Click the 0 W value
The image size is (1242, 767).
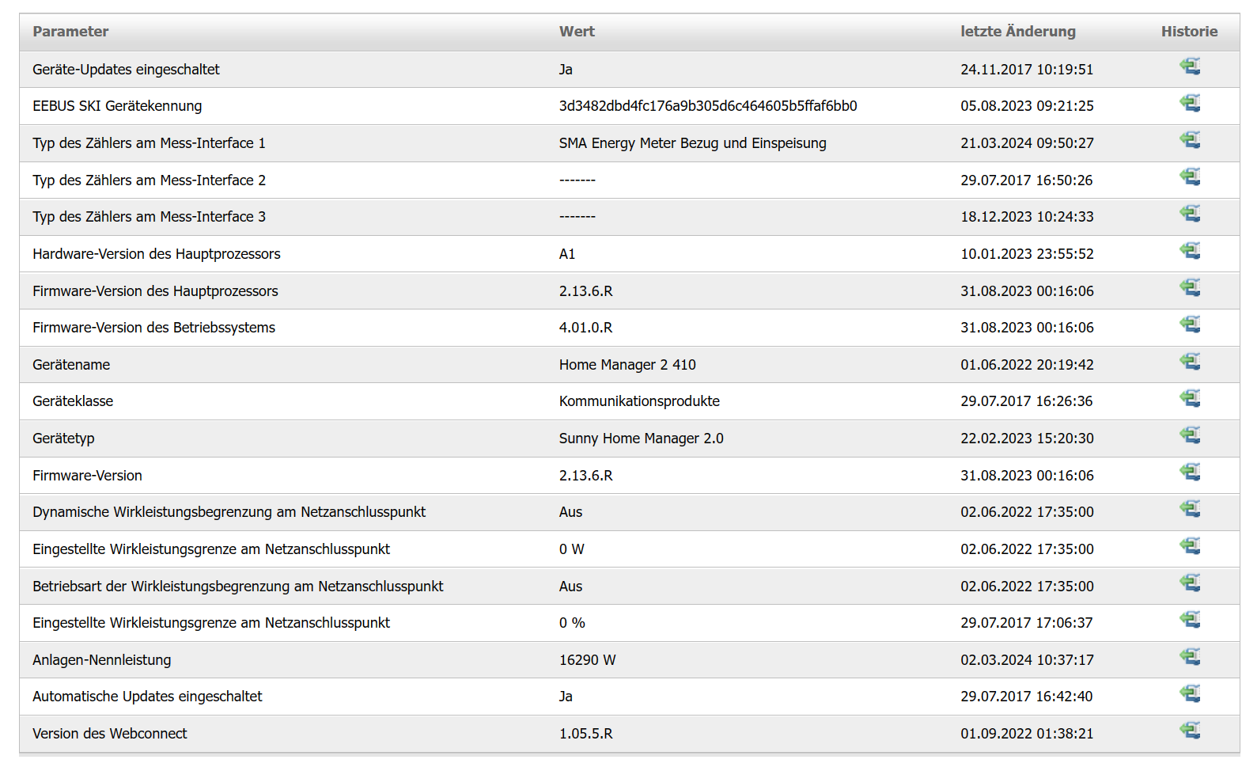(x=571, y=549)
